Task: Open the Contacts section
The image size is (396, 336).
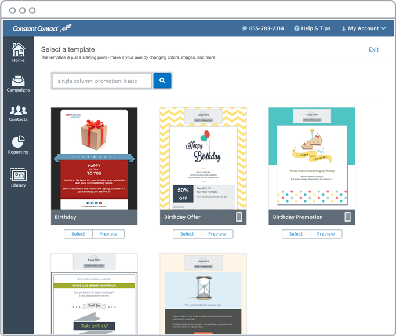Action: 18,113
